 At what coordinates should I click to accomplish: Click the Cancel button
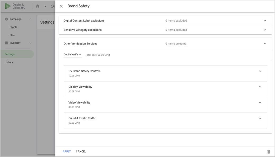tap(81, 151)
